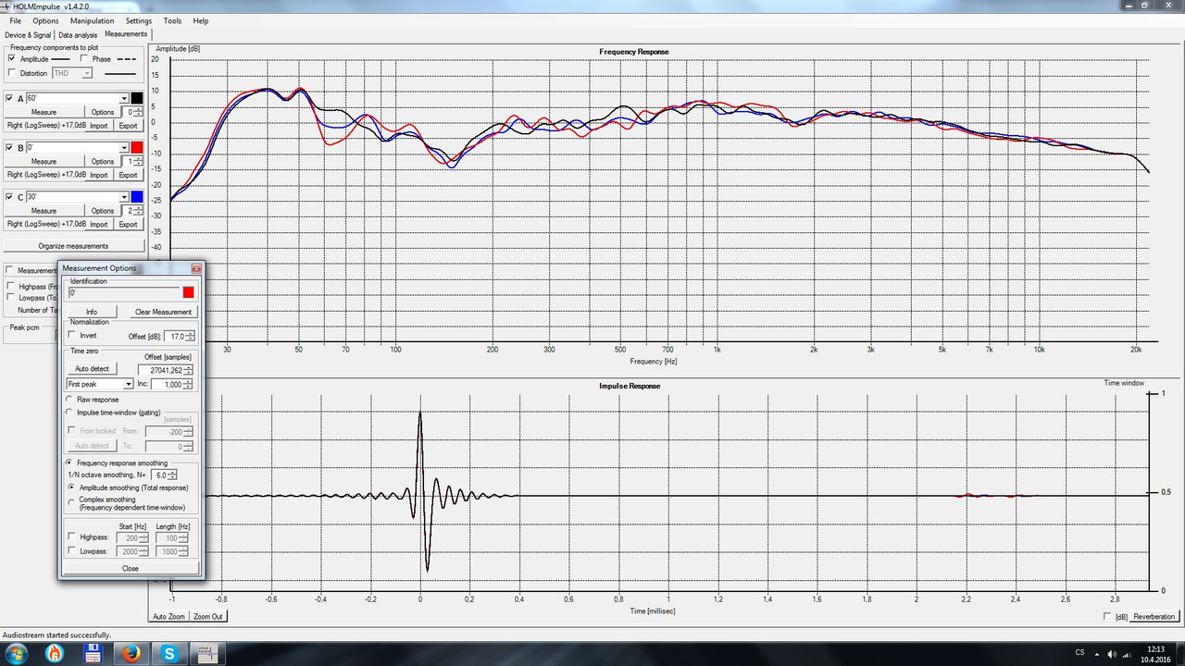This screenshot has width=1185, height=666.
Task: Switch to HOLMImpulse taskbar button
Action: [x=206, y=654]
